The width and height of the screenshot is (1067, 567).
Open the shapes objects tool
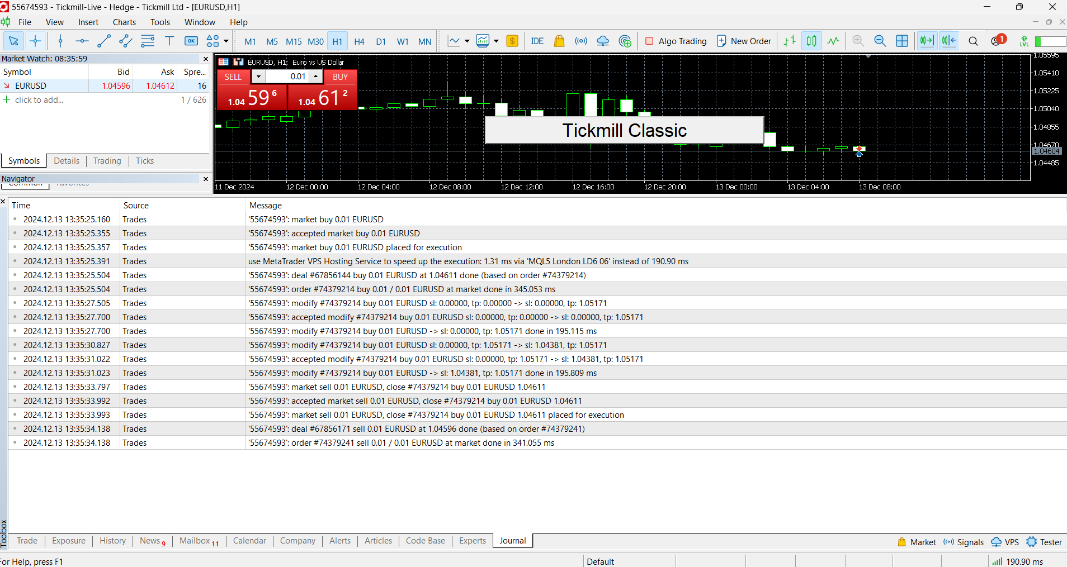pyautogui.click(x=213, y=41)
